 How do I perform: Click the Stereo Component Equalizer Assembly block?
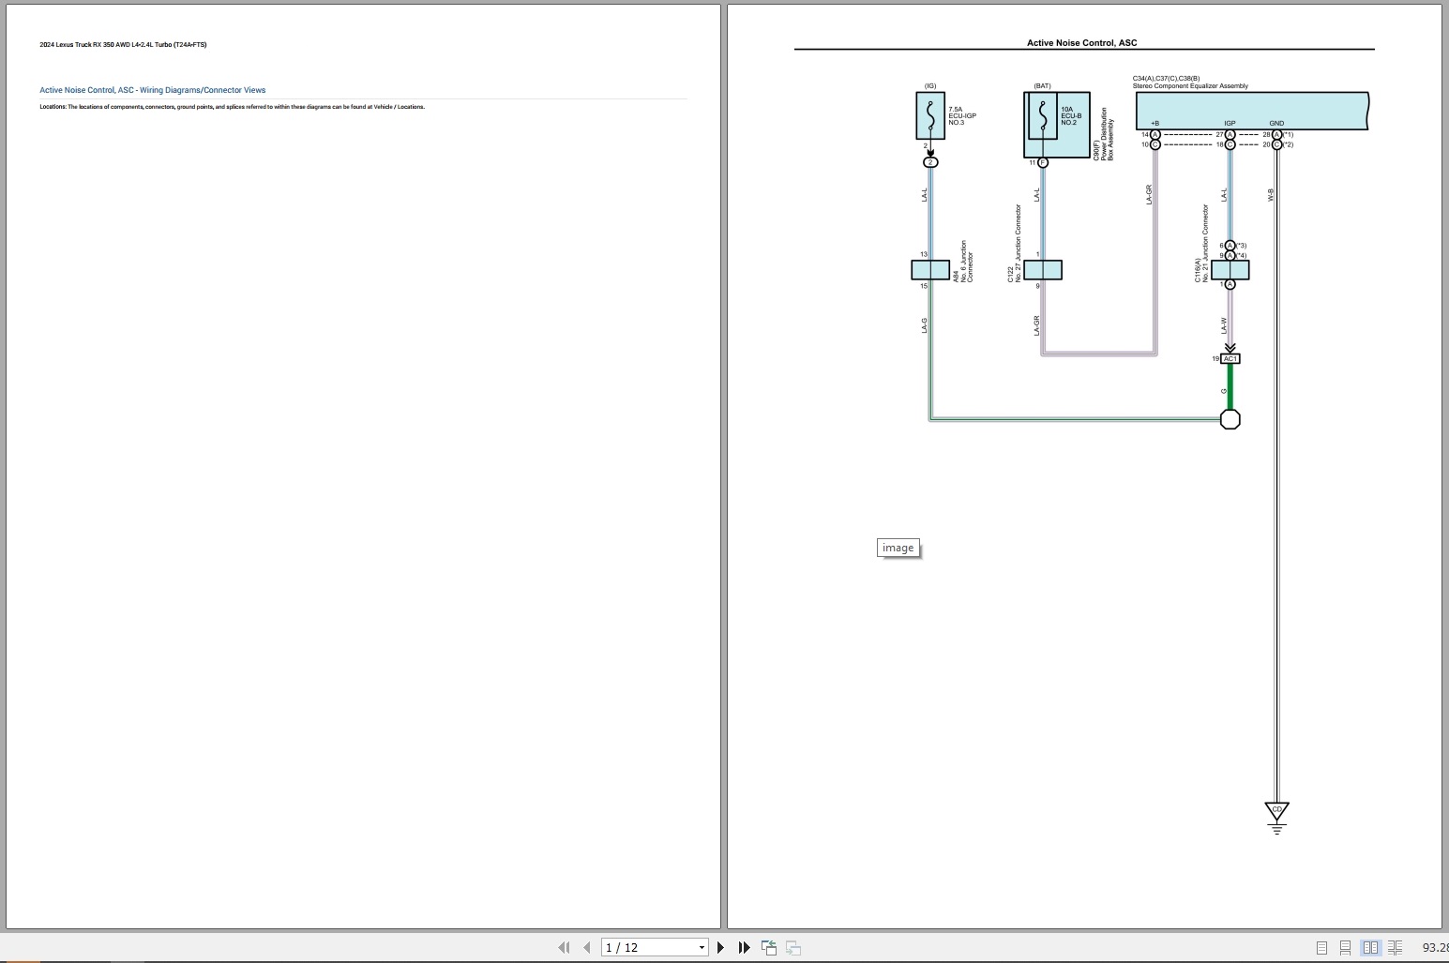pyautogui.click(x=1252, y=111)
